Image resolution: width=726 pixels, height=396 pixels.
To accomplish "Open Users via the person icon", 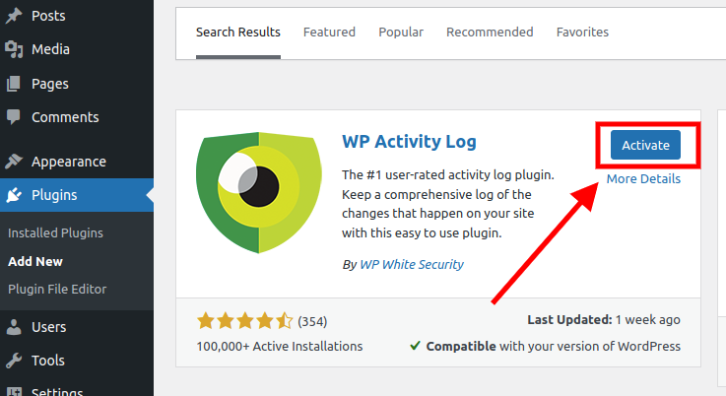I will tap(14, 327).
